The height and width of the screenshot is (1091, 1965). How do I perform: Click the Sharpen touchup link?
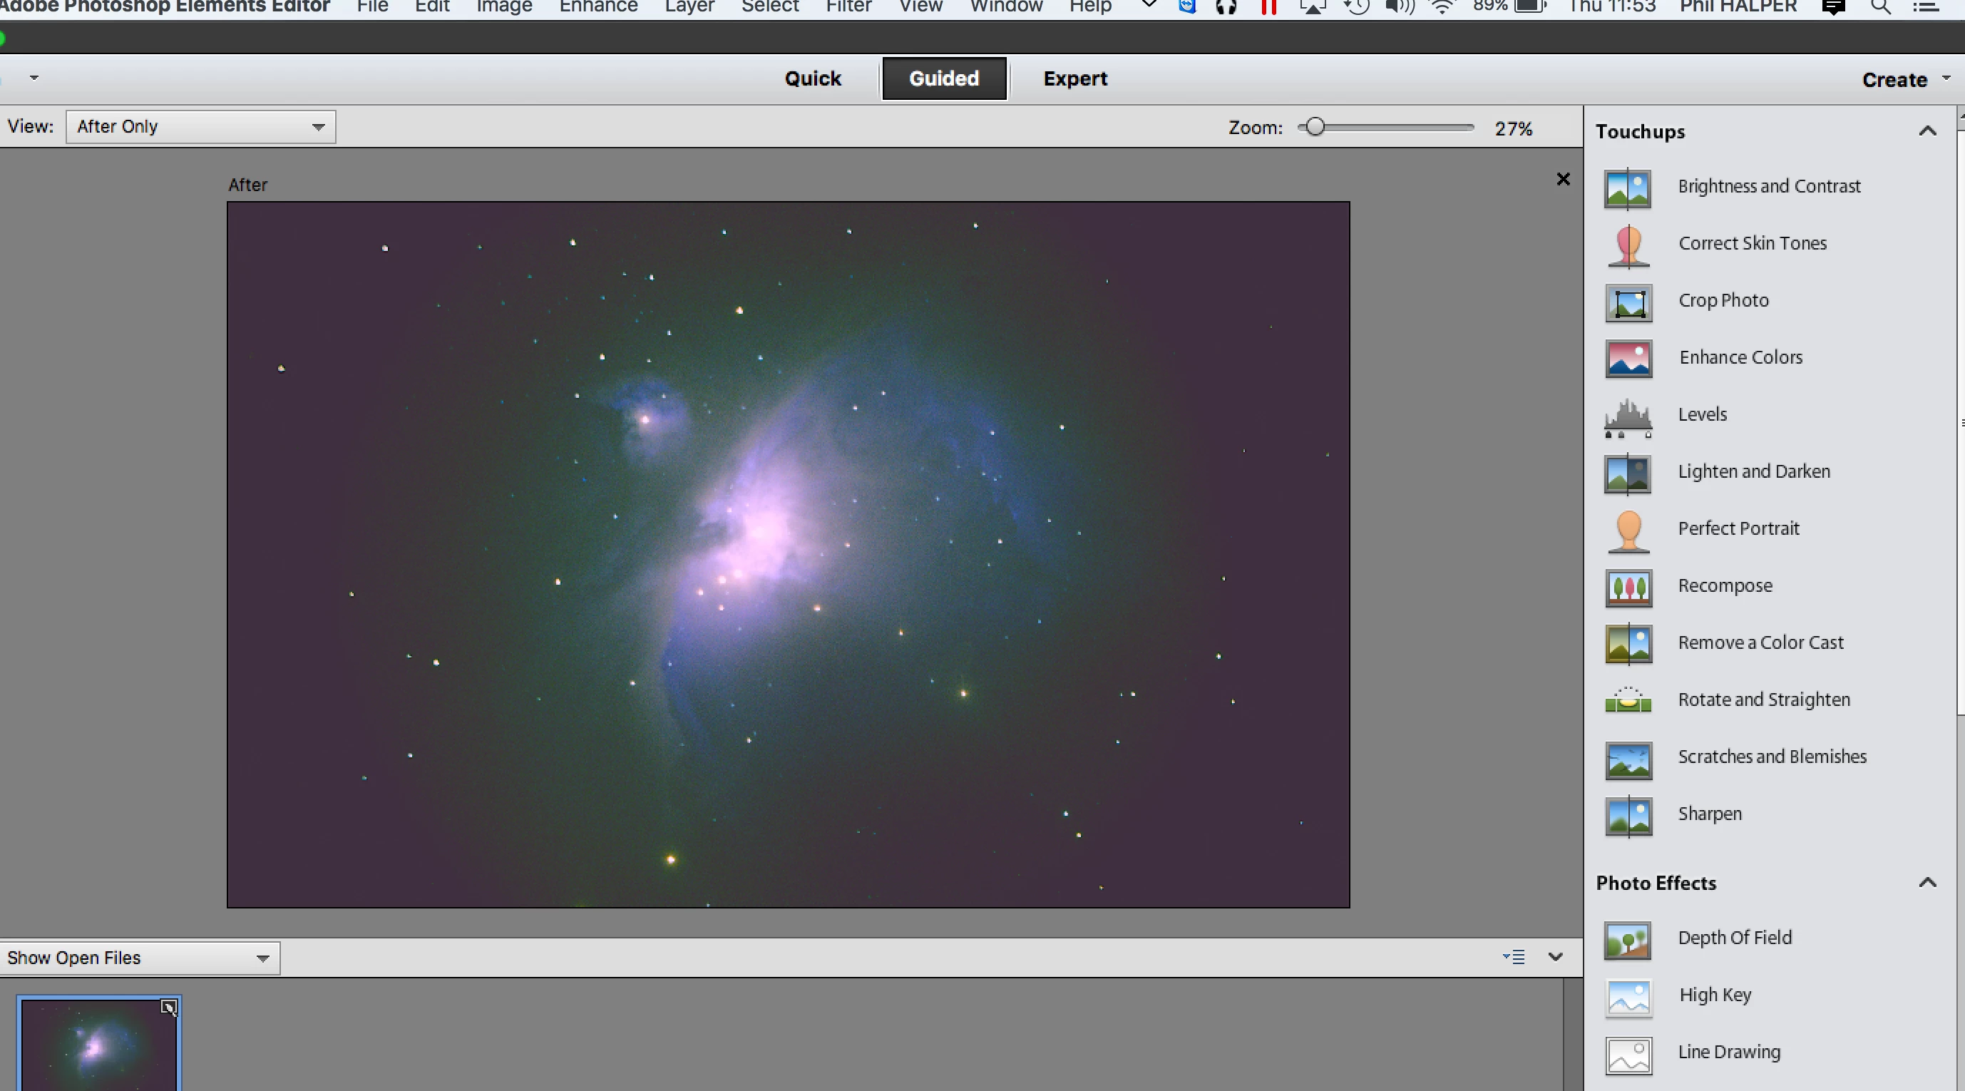point(1710,814)
